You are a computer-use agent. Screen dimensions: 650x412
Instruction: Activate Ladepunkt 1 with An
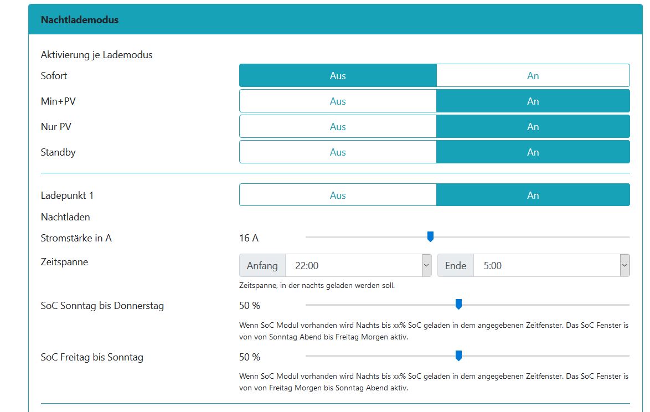533,195
